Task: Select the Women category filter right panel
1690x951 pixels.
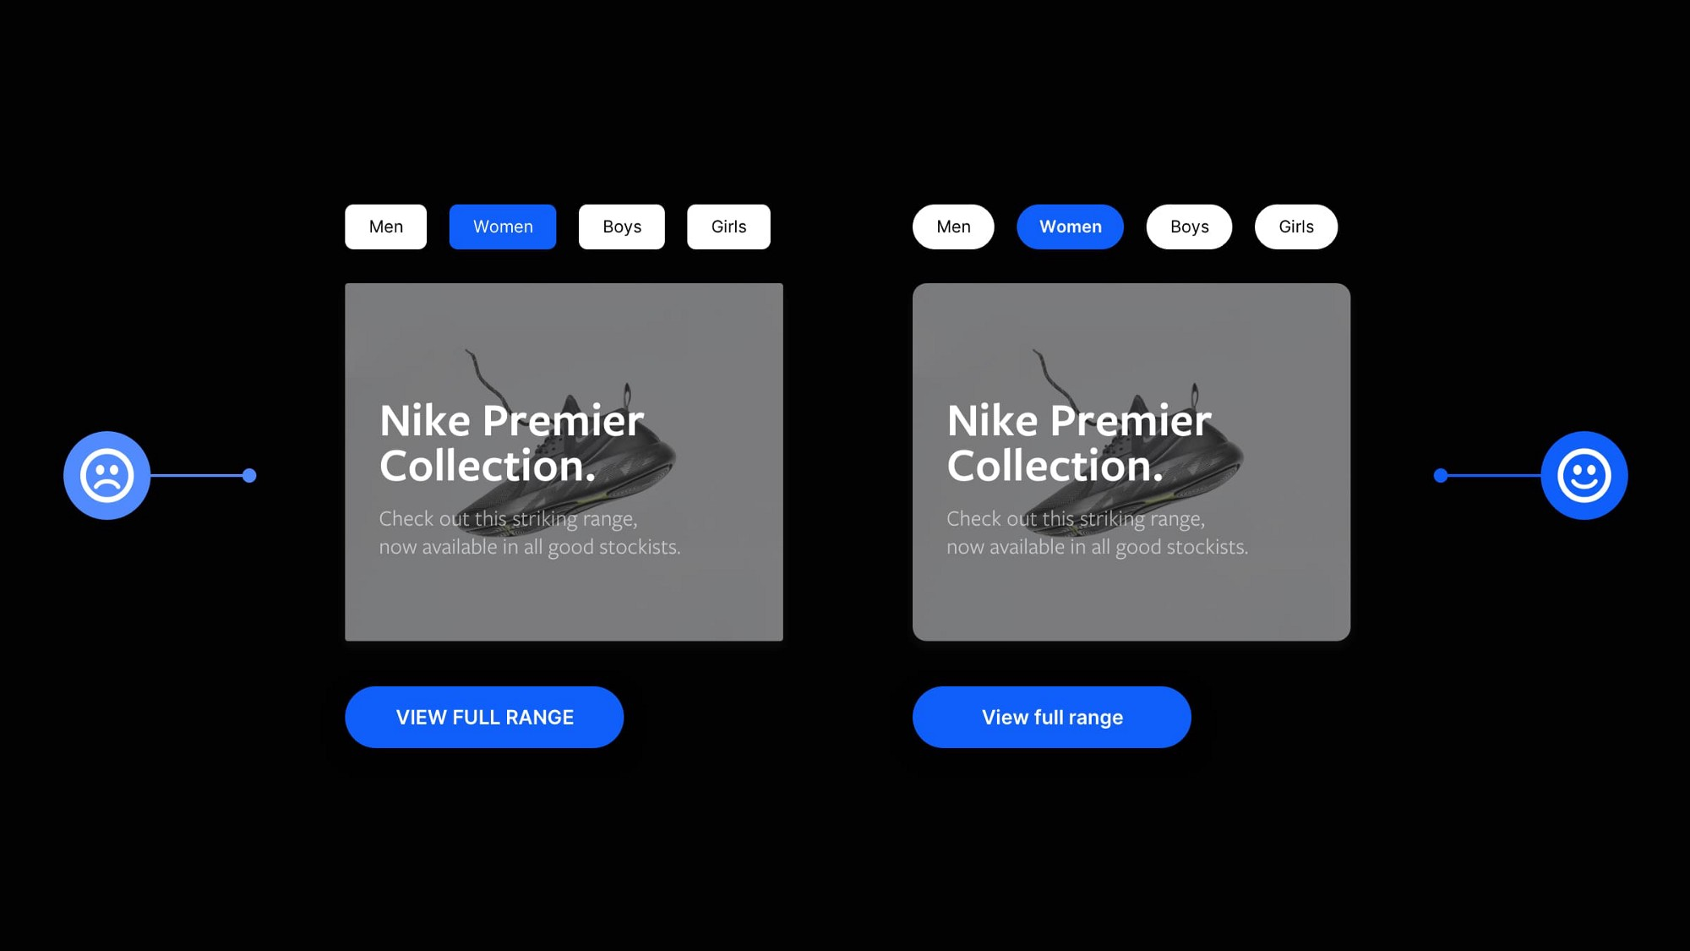Action: click(1069, 227)
